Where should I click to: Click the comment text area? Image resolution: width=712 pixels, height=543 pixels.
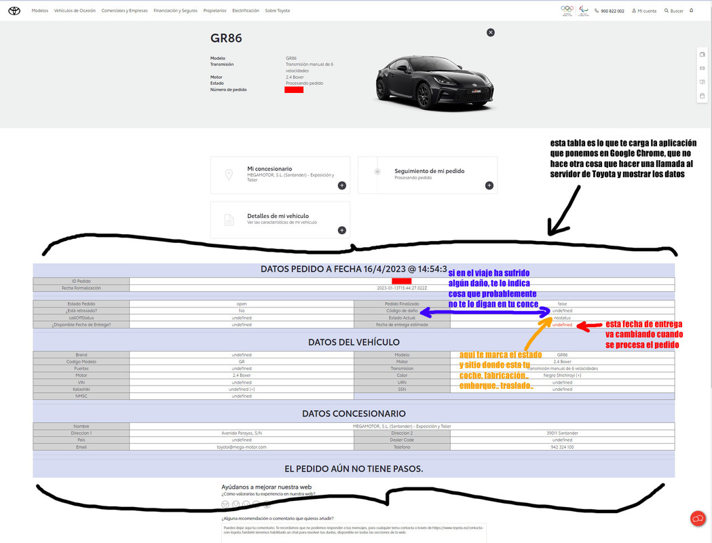[x=354, y=533]
